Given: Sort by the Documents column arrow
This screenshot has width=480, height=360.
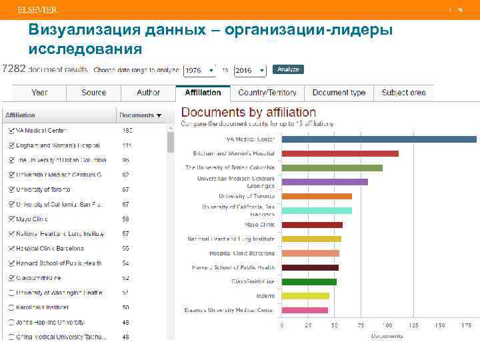Looking at the screenshot, I should [159, 116].
